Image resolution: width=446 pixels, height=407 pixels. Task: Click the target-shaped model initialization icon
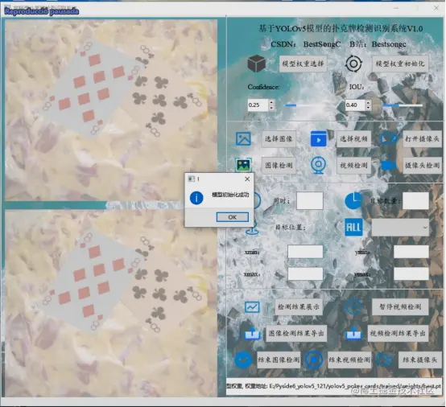click(353, 64)
